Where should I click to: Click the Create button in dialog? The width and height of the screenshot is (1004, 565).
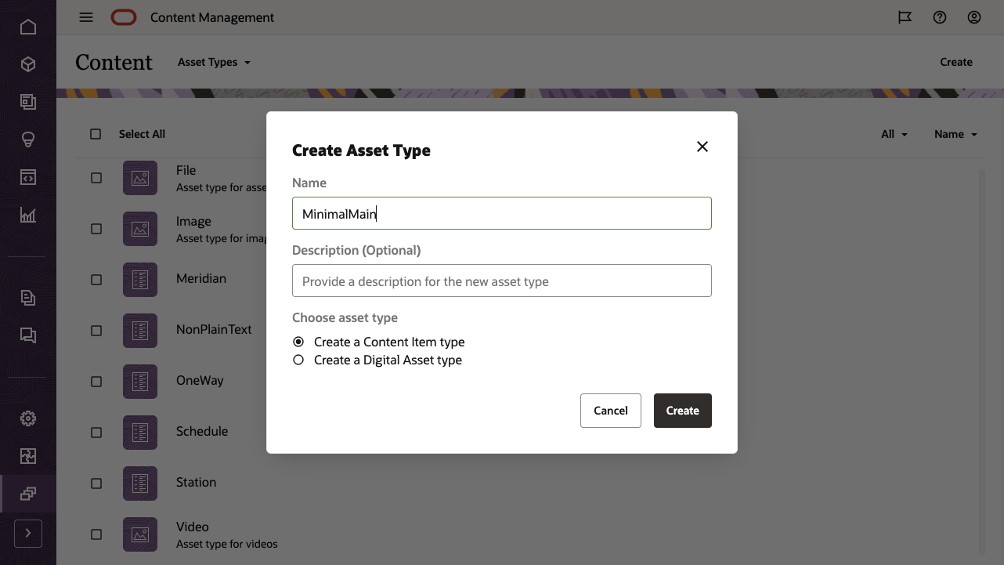coord(682,410)
